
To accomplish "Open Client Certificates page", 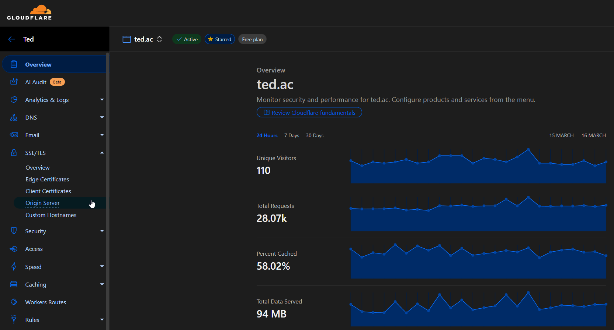I will 48,191.
